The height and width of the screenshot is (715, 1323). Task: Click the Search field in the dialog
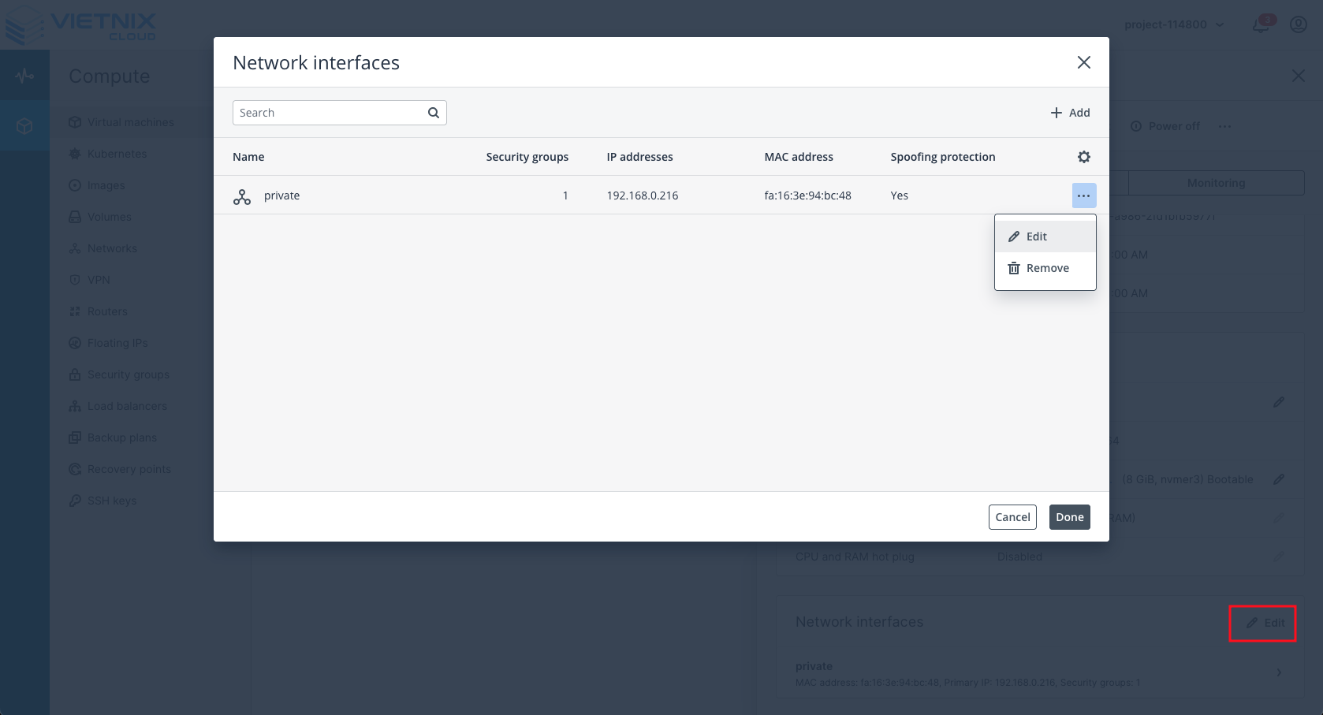point(331,113)
